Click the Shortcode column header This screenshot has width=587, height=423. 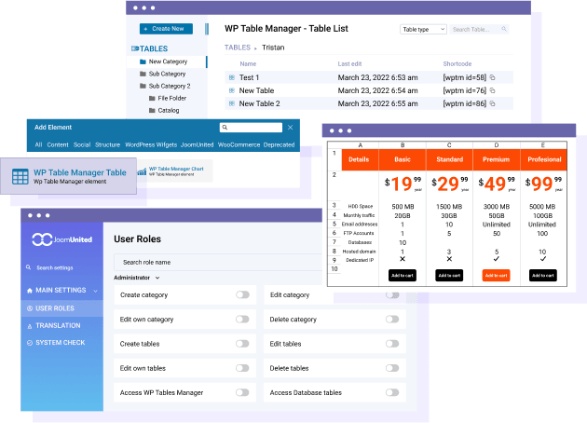coord(457,64)
